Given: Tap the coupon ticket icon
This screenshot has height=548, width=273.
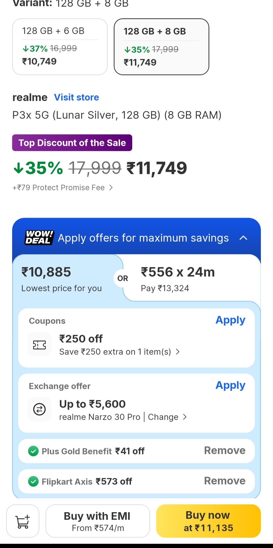Looking at the screenshot, I should click(x=39, y=344).
